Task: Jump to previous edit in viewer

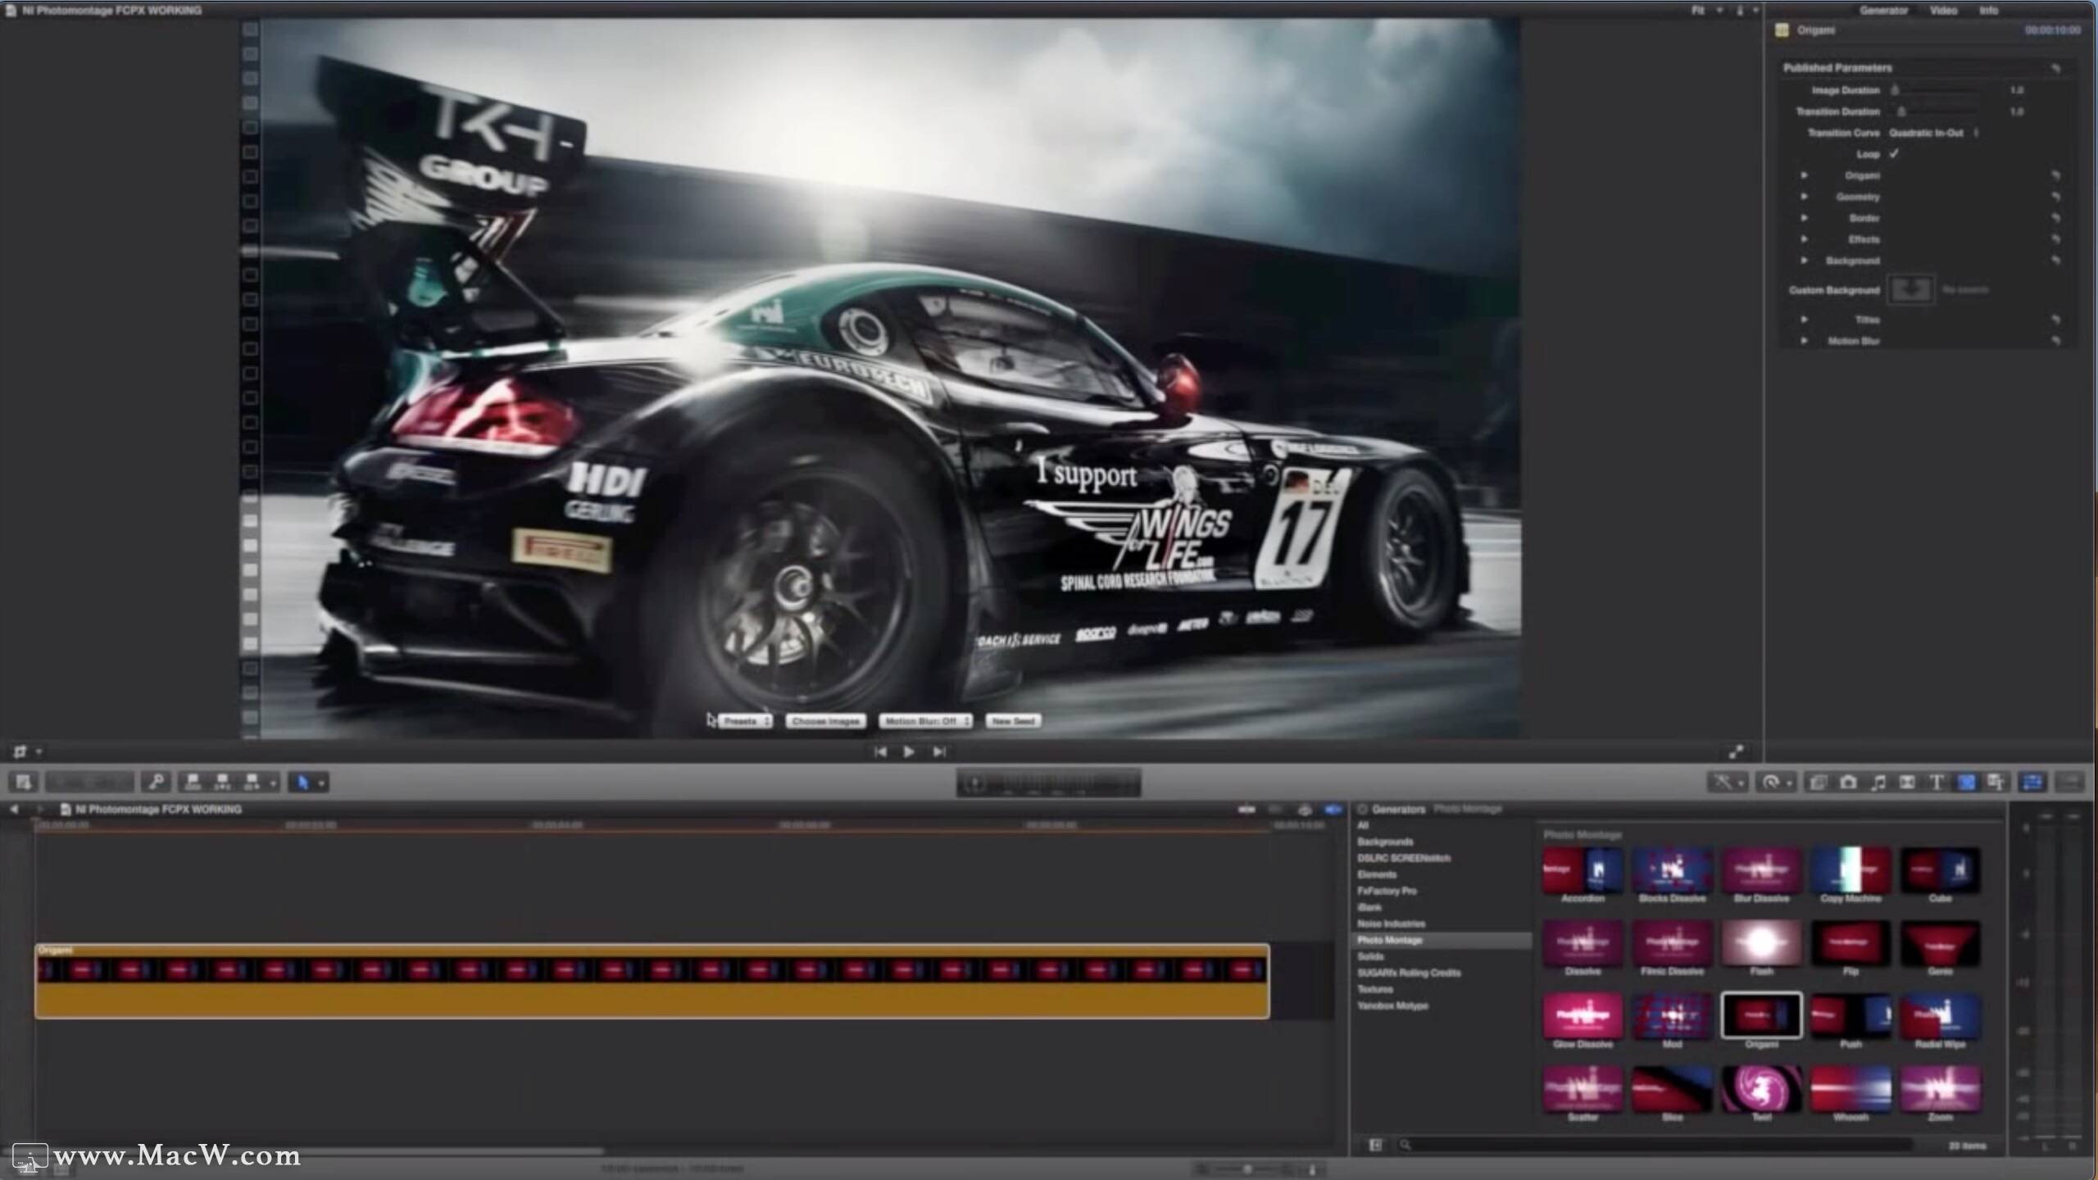Action: (x=880, y=751)
